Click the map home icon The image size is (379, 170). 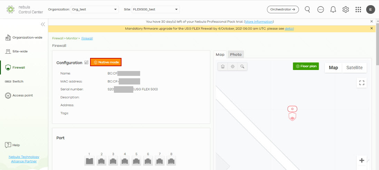point(223,67)
